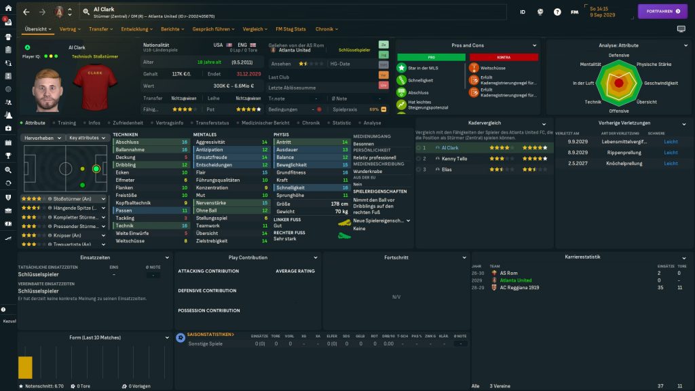
Task: Go back using the left arrow
Action: 26,12
